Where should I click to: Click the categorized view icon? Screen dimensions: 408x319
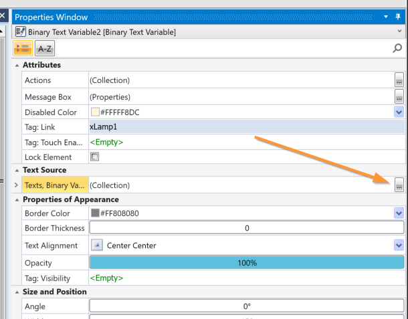coord(23,48)
